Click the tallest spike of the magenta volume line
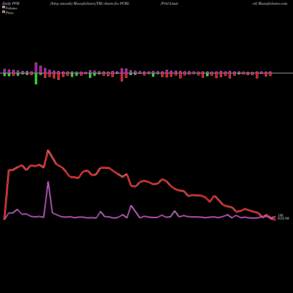The height and width of the screenshot is (293, 293). pyautogui.click(x=48, y=182)
